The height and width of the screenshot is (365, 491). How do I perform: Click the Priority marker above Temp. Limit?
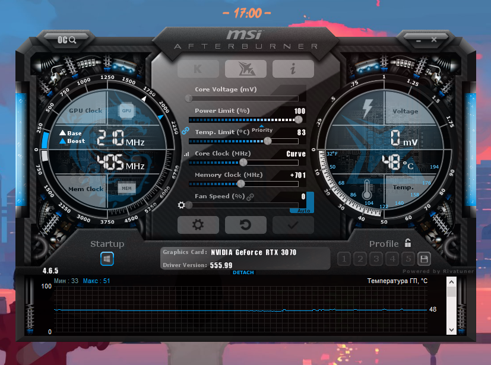pyautogui.click(x=262, y=129)
